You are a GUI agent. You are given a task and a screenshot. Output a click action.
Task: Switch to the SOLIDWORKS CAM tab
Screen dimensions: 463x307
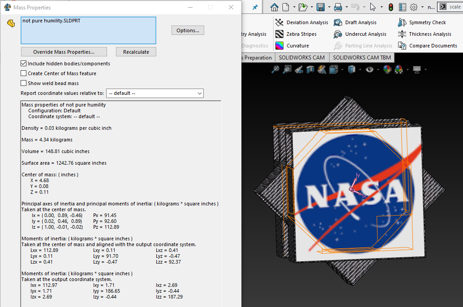click(302, 58)
